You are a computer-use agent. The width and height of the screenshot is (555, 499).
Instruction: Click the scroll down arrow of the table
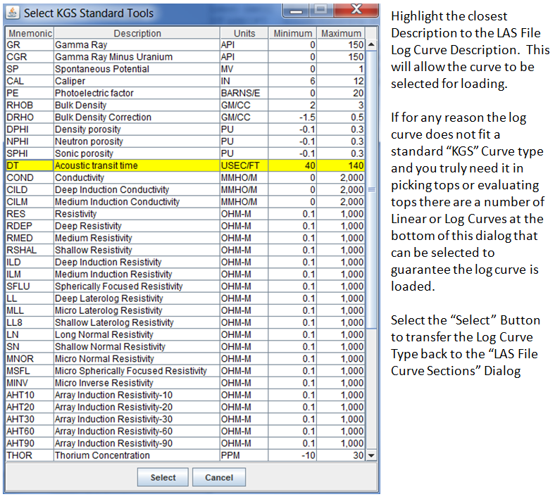[371, 455]
